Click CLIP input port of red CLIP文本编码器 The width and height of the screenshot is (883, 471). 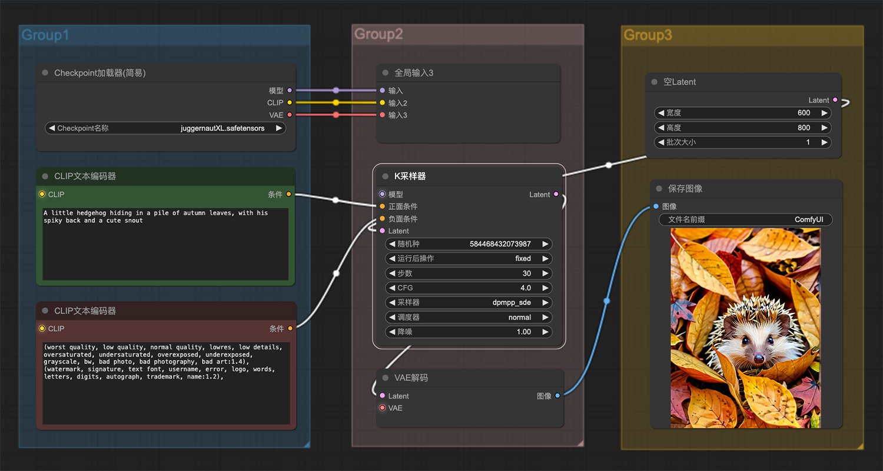coord(42,329)
